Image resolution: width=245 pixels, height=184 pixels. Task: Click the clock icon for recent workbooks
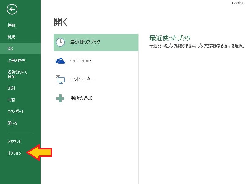pyautogui.click(x=60, y=42)
